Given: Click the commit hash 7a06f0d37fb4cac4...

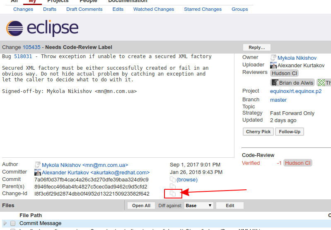Looking at the screenshot, I should tap(92, 180).
